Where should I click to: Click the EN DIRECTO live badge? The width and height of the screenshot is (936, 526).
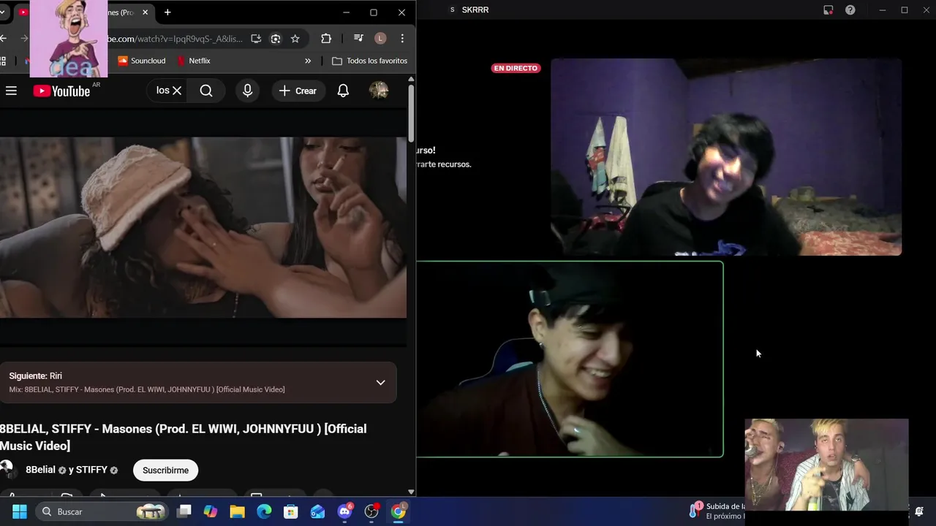click(x=516, y=68)
